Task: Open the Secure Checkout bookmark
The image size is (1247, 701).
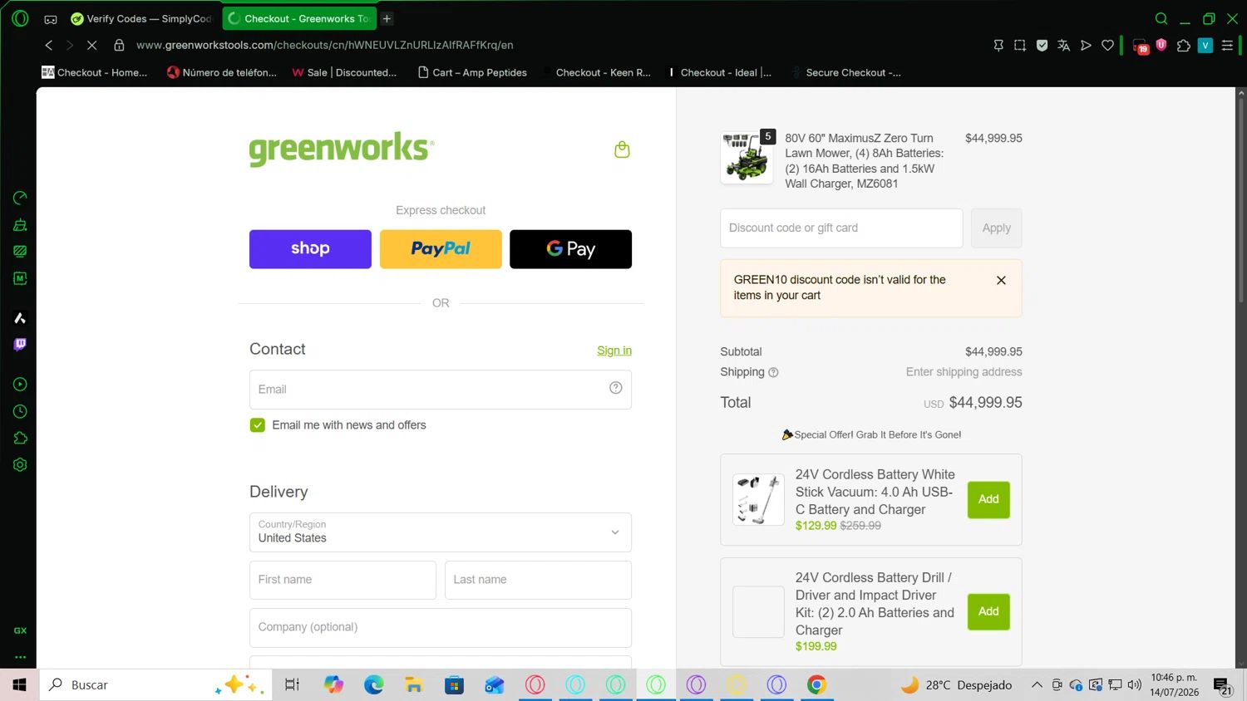Action: [846, 72]
